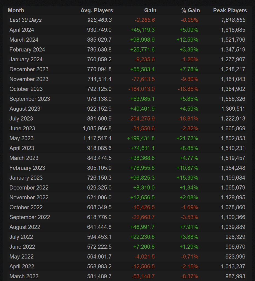The width and height of the screenshot is (255, 281).
Task: Click average players value 1,085,966.8
Action: point(97,128)
